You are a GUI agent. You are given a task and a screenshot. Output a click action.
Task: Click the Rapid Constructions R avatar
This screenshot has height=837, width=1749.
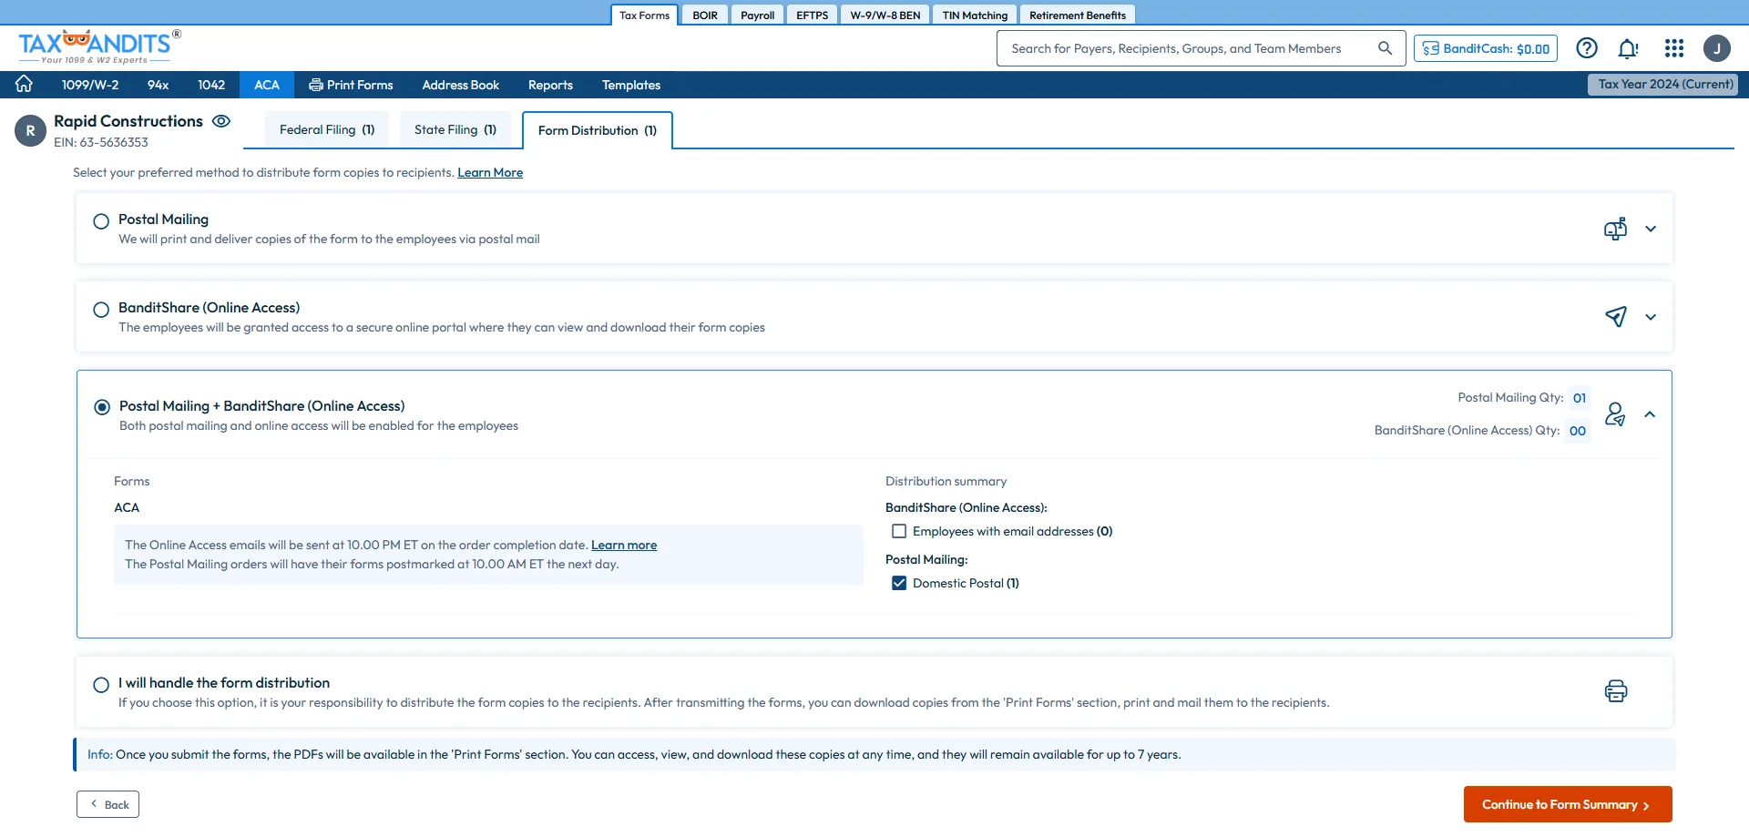pyautogui.click(x=30, y=131)
